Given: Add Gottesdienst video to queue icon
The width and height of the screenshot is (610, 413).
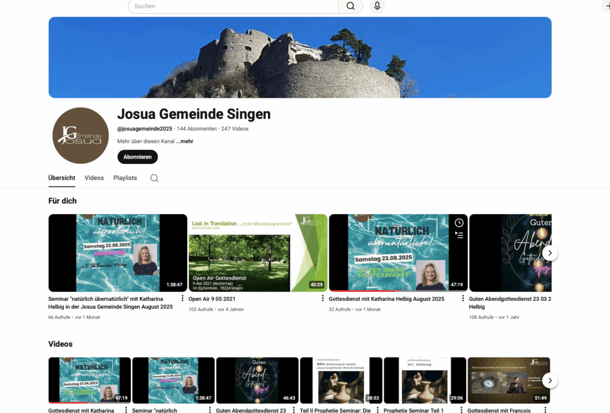Looking at the screenshot, I should (459, 235).
